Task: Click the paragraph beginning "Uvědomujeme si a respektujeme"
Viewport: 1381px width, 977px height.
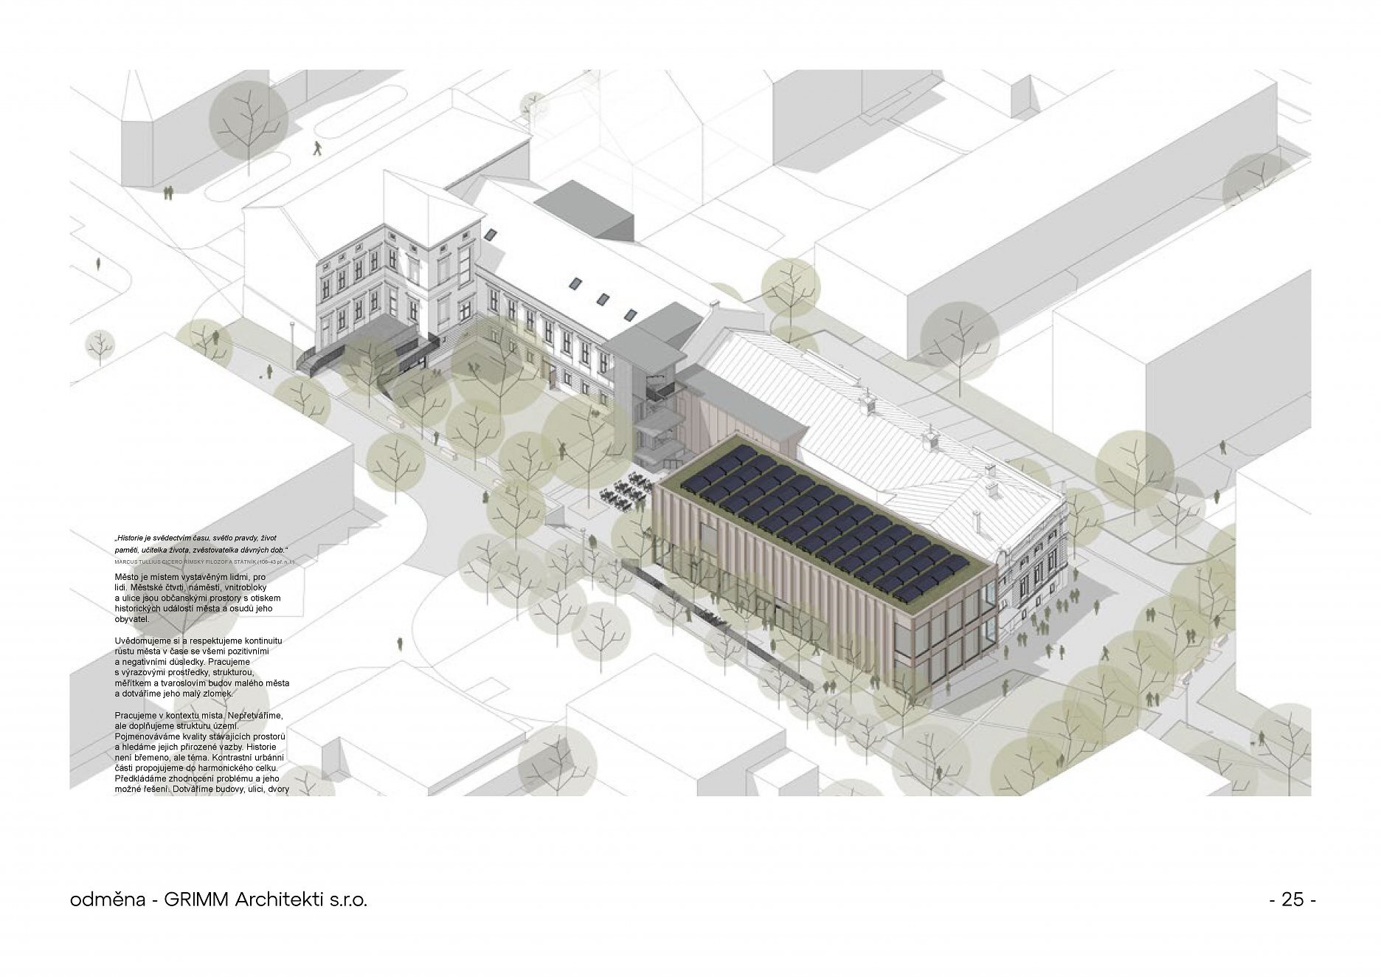Action: pos(201,668)
